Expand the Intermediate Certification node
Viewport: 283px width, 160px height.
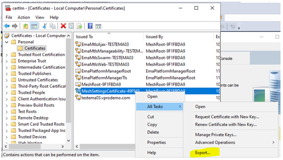7,68
